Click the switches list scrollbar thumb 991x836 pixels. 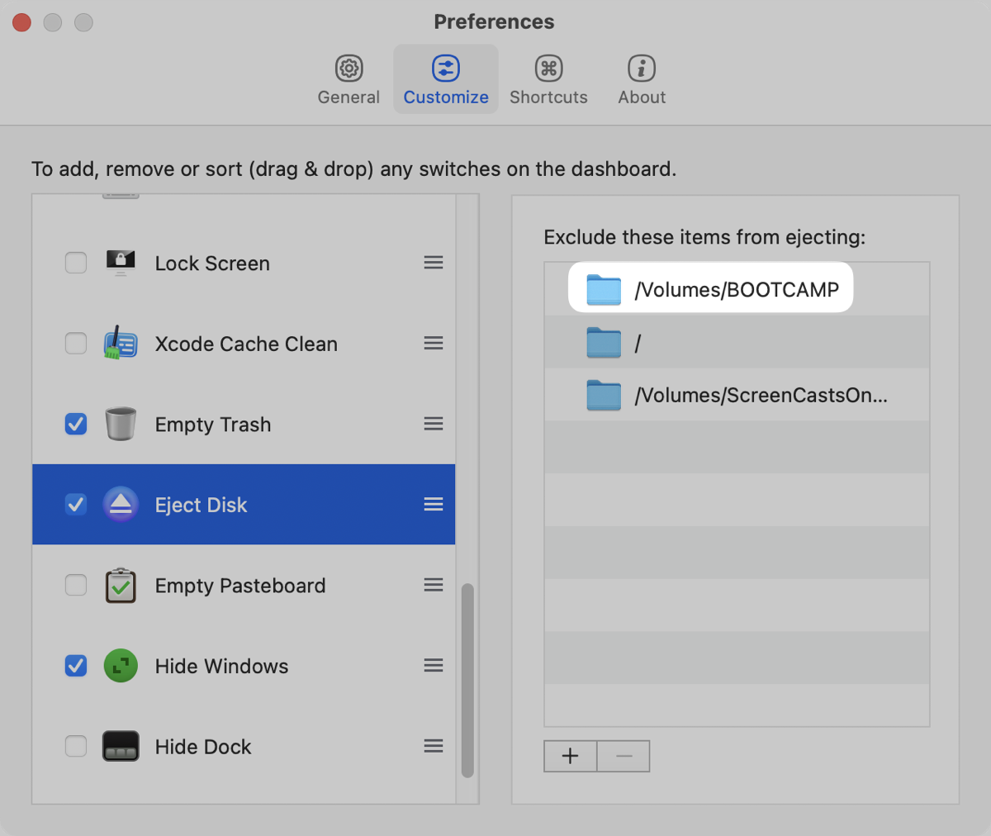pos(467,680)
